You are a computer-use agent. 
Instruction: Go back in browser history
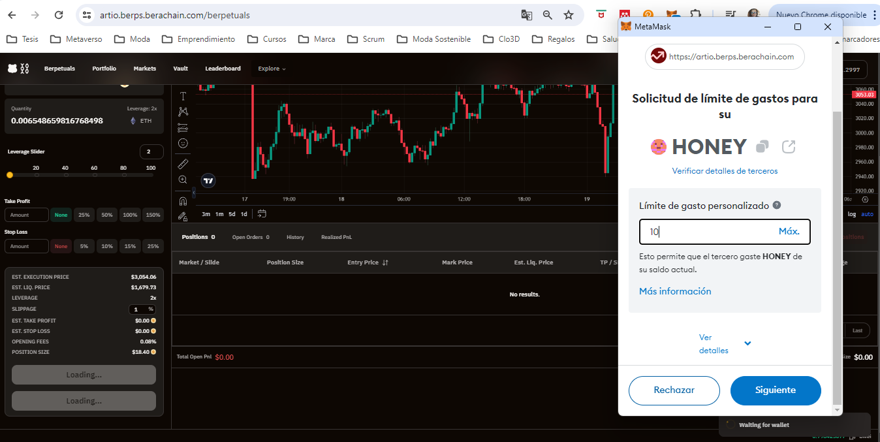[13, 15]
